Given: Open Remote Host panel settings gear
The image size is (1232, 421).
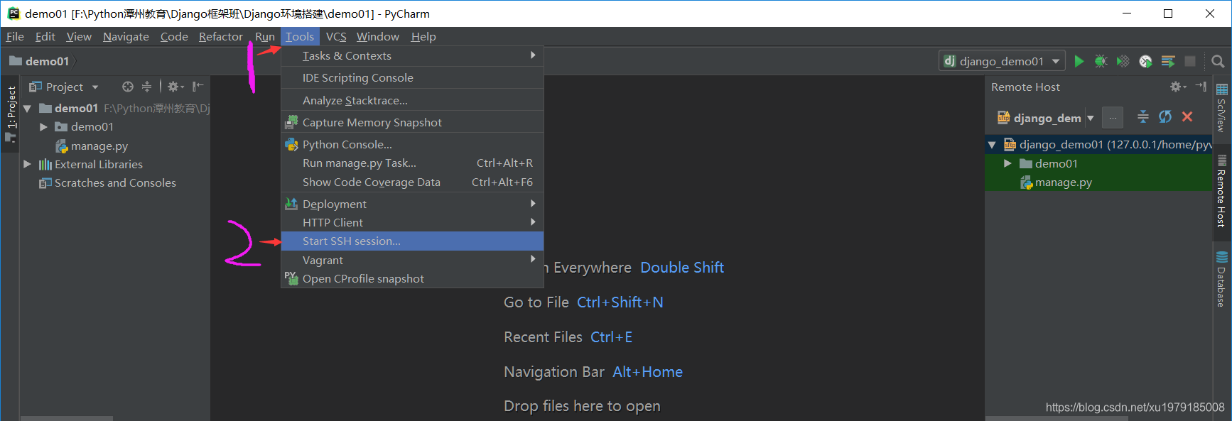Looking at the screenshot, I should point(1178,87).
